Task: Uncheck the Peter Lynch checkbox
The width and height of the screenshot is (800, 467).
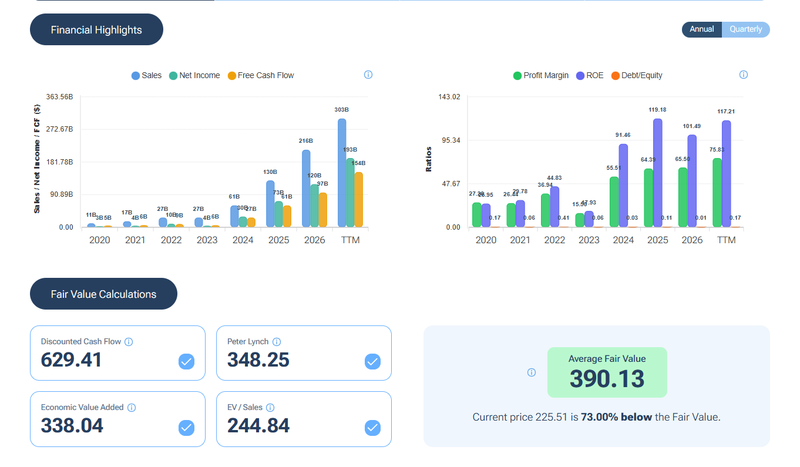Action: (372, 362)
